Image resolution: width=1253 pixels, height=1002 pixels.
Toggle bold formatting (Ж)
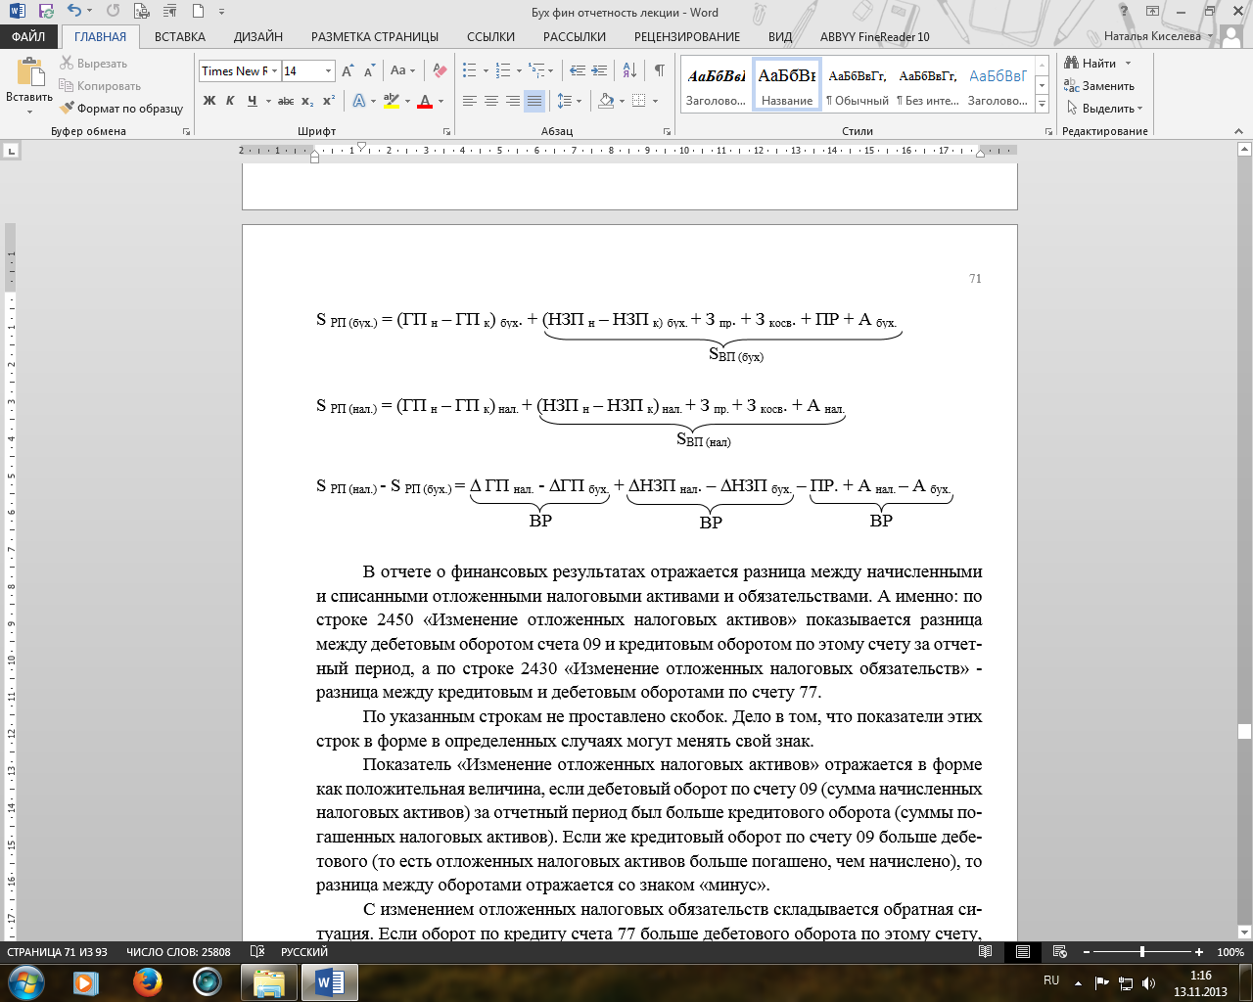coord(209,101)
